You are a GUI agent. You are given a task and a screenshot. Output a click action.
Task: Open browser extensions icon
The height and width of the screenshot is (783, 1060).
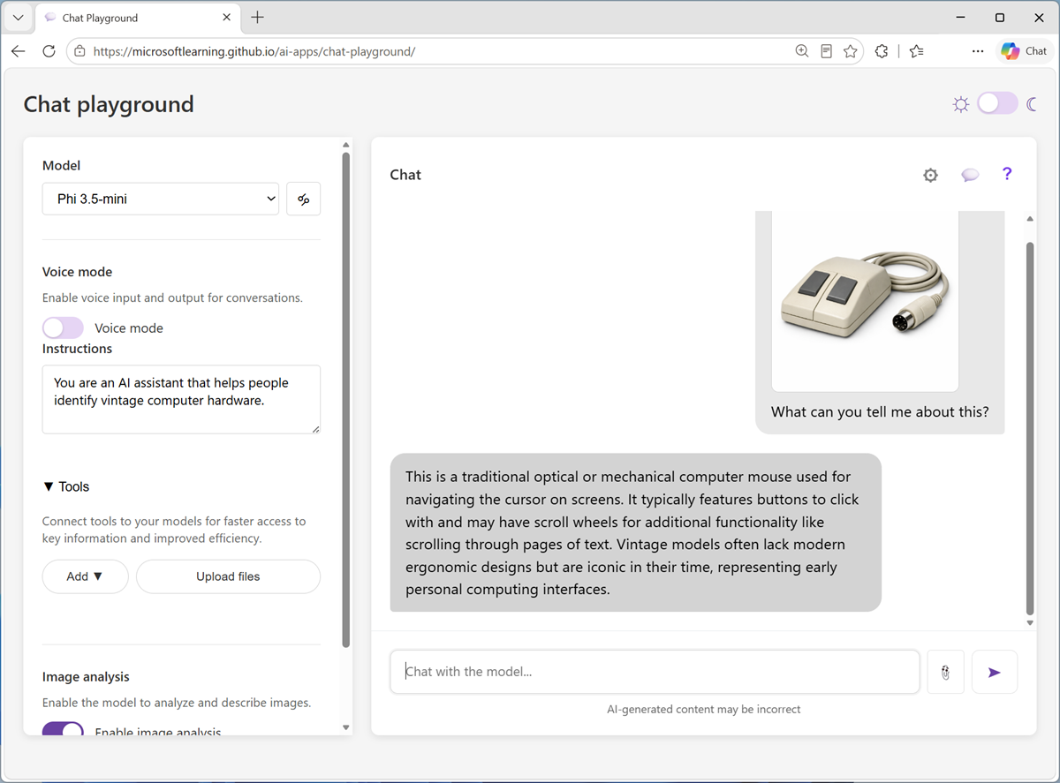[881, 51]
